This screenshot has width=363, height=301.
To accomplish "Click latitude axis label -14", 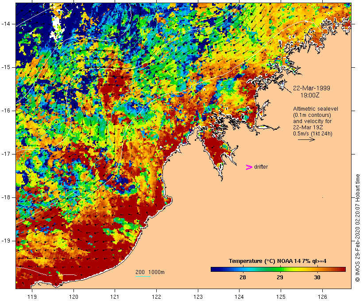I will click(x=5, y=24).
